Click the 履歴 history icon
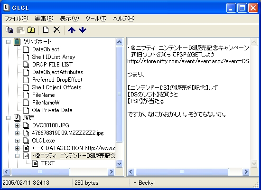 pos(17,118)
